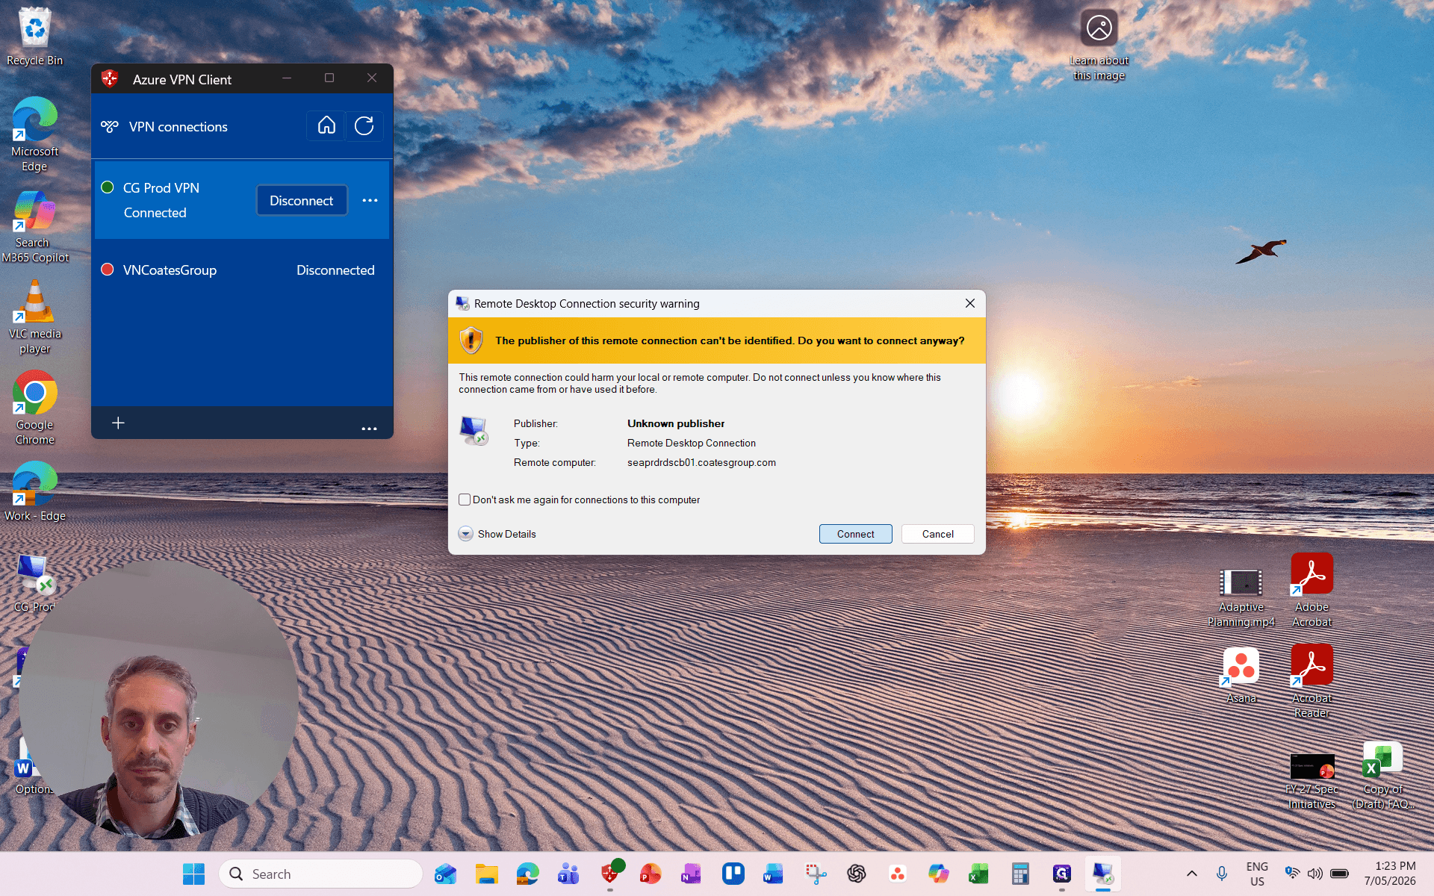
Task: Refresh the VPN connections list
Action: point(364,125)
